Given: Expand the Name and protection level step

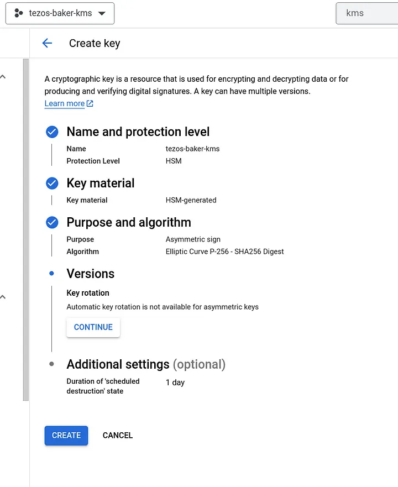Looking at the screenshot, I should coord(138,132).
